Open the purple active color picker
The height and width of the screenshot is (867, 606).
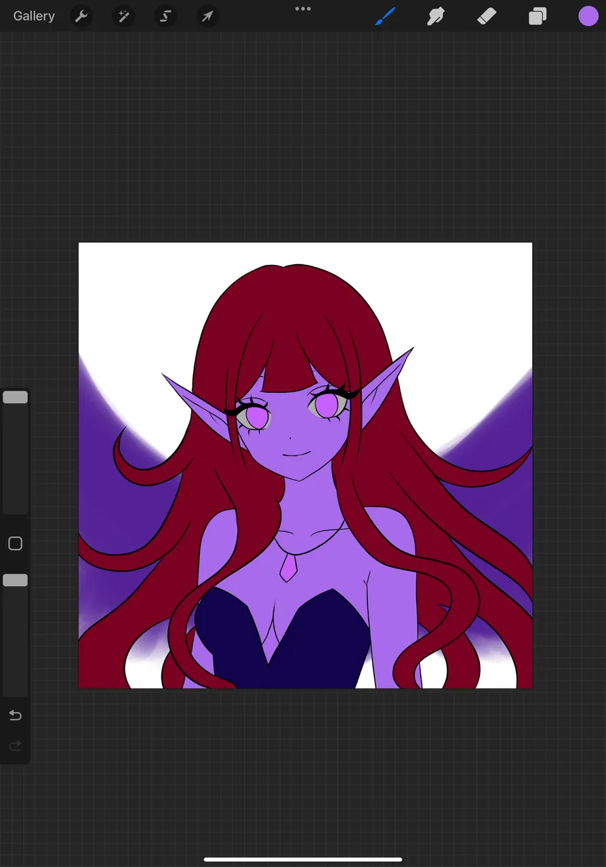click(x=588, y=16)
